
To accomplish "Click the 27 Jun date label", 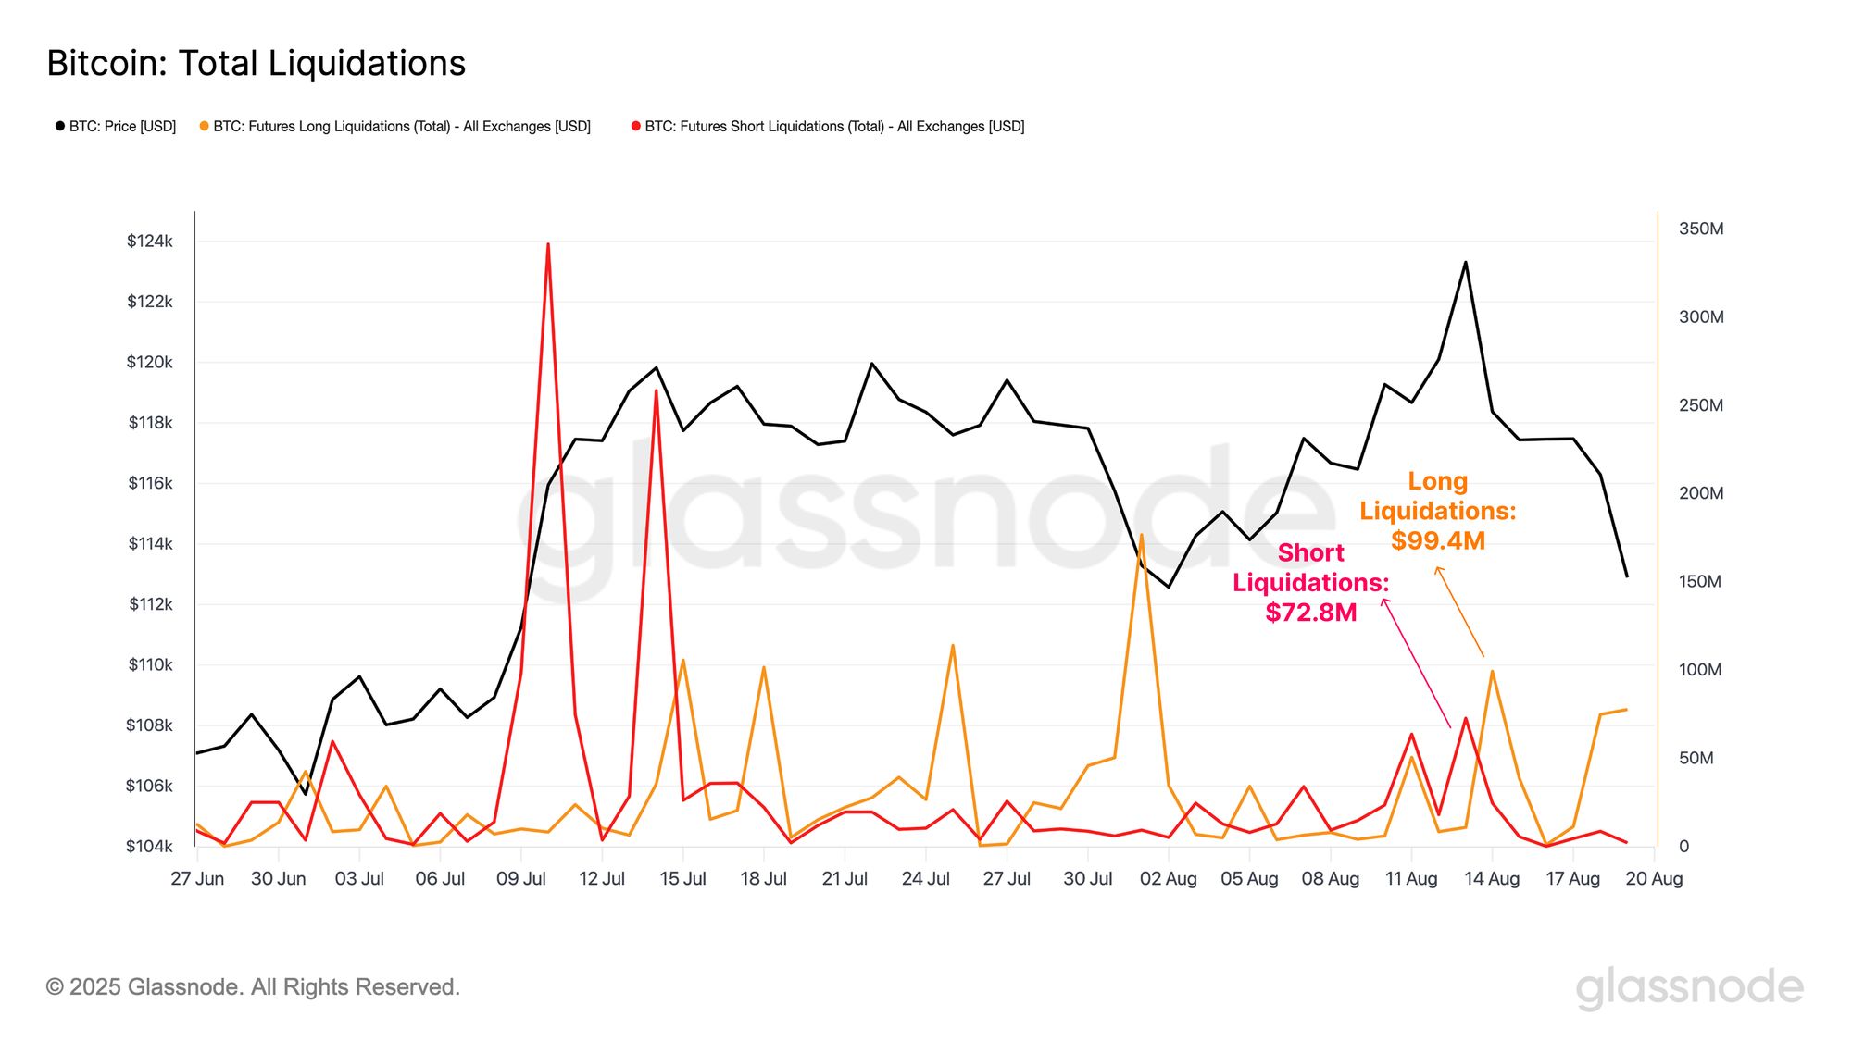I will [197, 878].
